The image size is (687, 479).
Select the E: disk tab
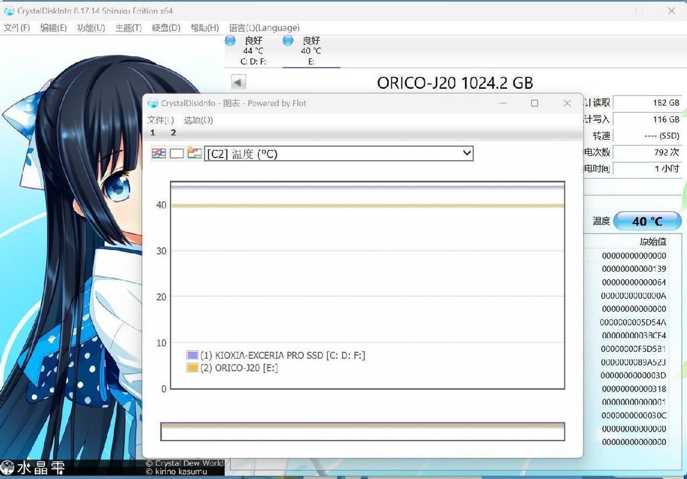(311, 51)
